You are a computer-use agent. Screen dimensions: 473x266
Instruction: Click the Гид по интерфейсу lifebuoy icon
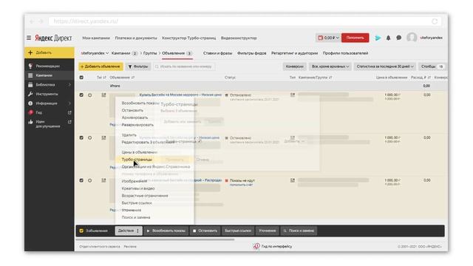(x=256, y=246)
